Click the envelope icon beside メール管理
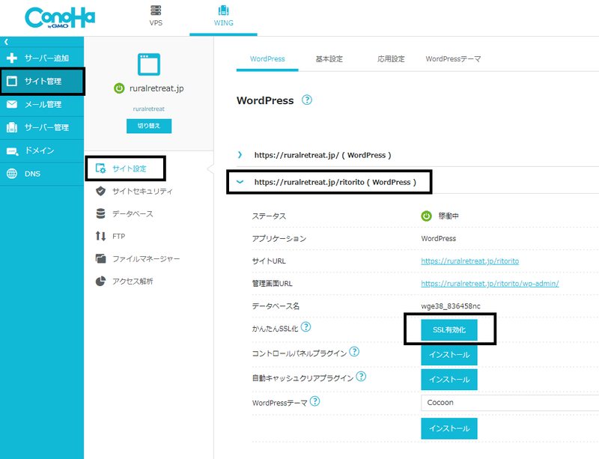Image resolution: width=599 pixels, height=459 pixels. 12,104
